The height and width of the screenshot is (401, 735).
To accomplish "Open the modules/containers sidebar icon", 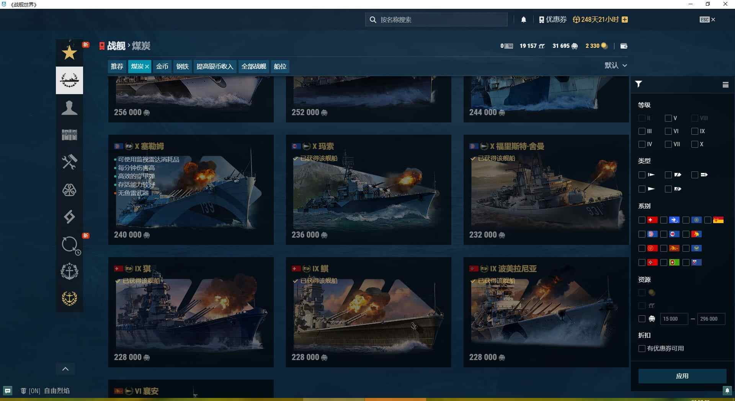I will (70, 135).
